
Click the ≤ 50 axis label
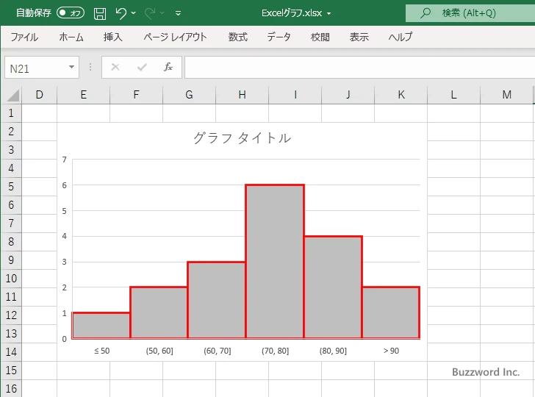(101, 351)
